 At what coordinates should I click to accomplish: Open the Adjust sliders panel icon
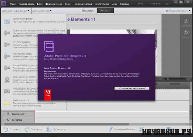coord(186,21)
